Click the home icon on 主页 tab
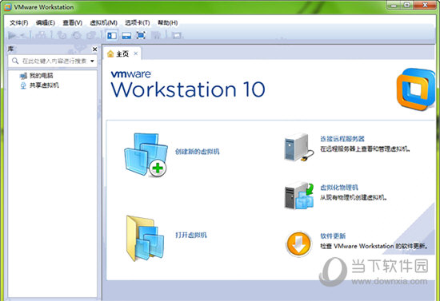440x301 pixels. pyautogui.click(x=110, y=53)
